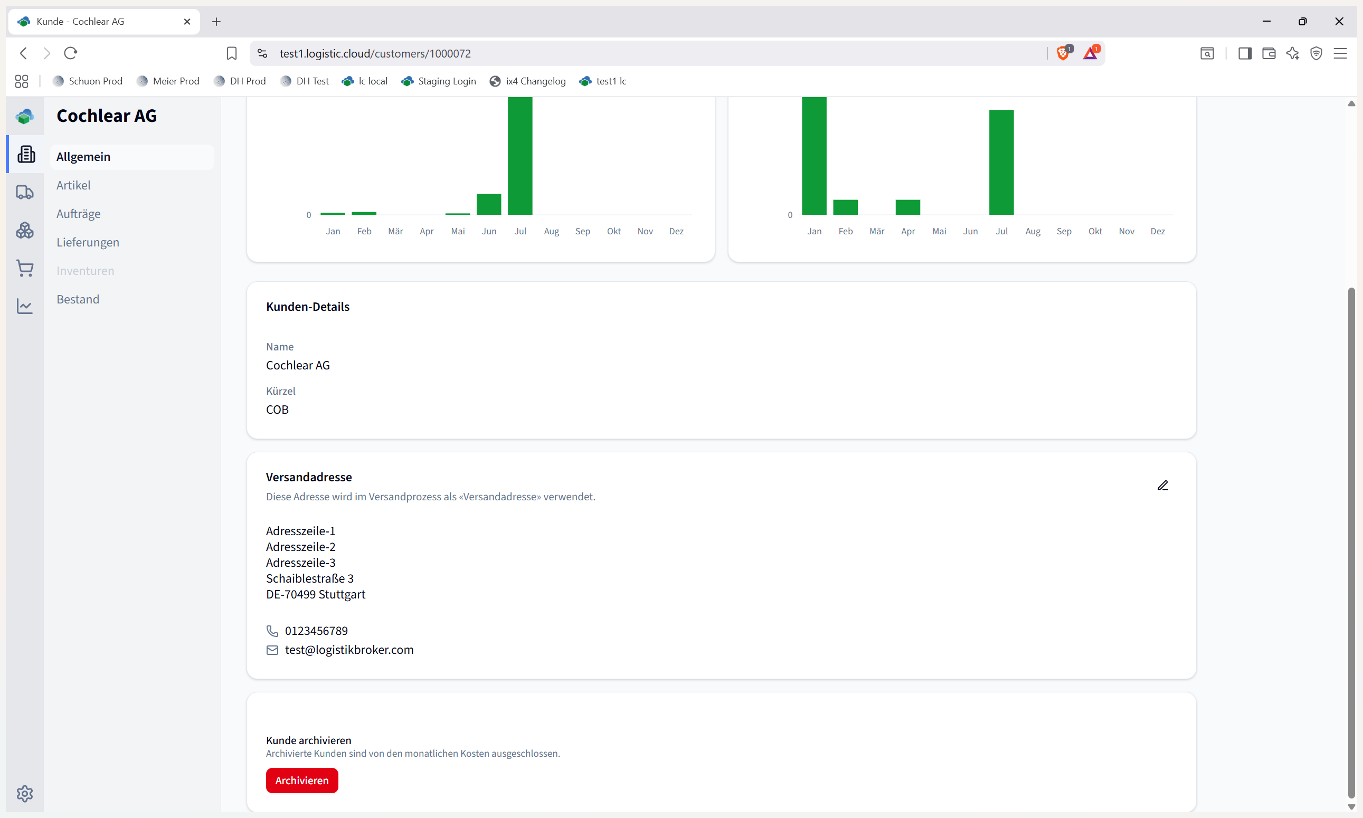Open the Brave Shields icon

pos(1063,53)
